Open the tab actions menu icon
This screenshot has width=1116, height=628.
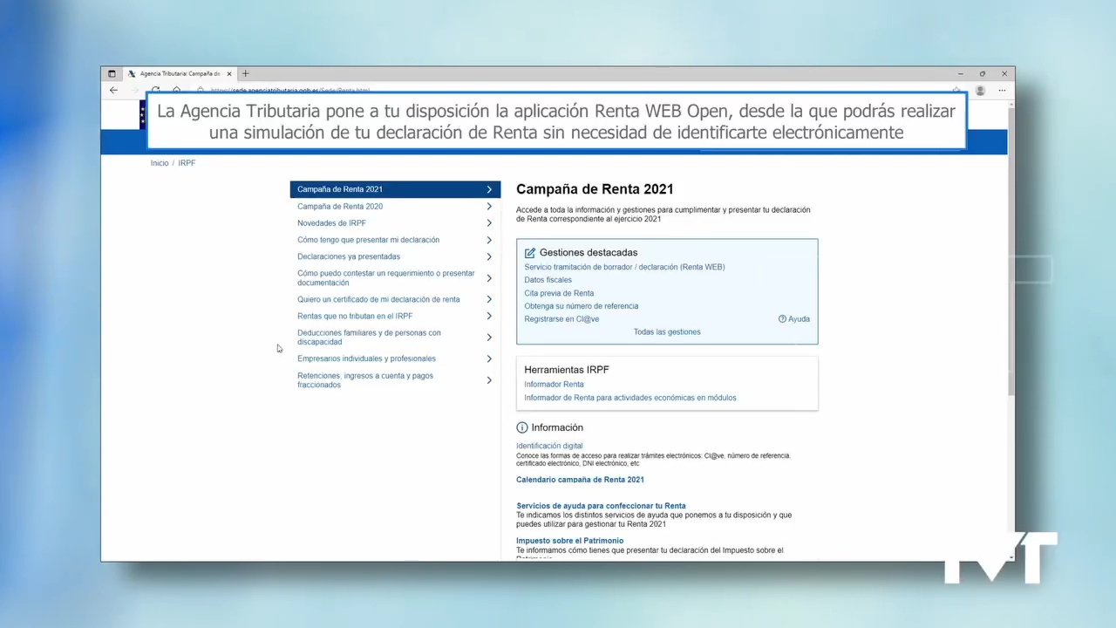(x=110, y=73)
